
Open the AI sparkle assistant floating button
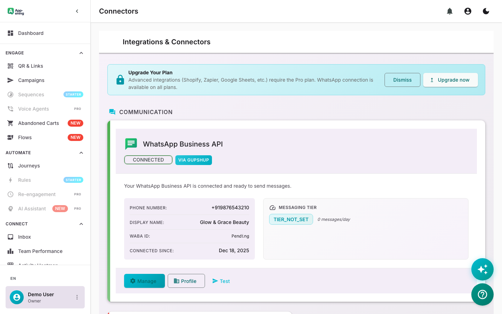coord(482,269)
